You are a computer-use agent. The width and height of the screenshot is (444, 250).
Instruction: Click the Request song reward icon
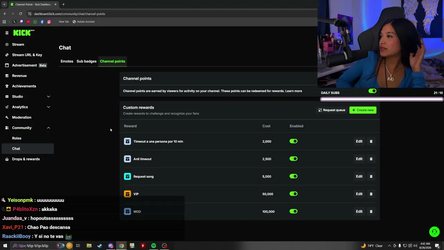point(127,176)
